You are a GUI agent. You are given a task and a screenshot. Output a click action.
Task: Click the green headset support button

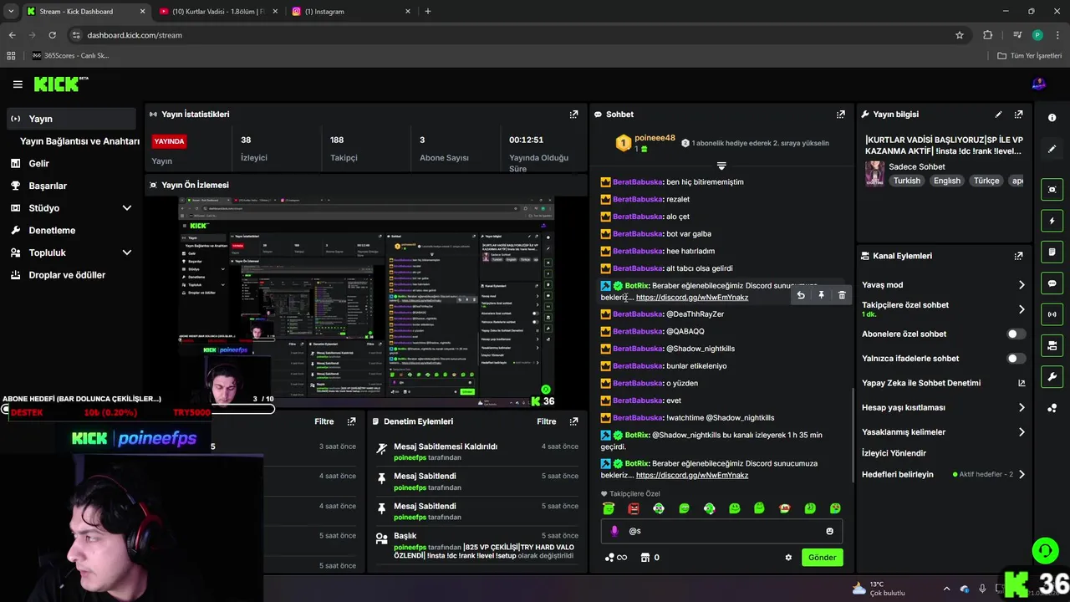point(1045,550)
